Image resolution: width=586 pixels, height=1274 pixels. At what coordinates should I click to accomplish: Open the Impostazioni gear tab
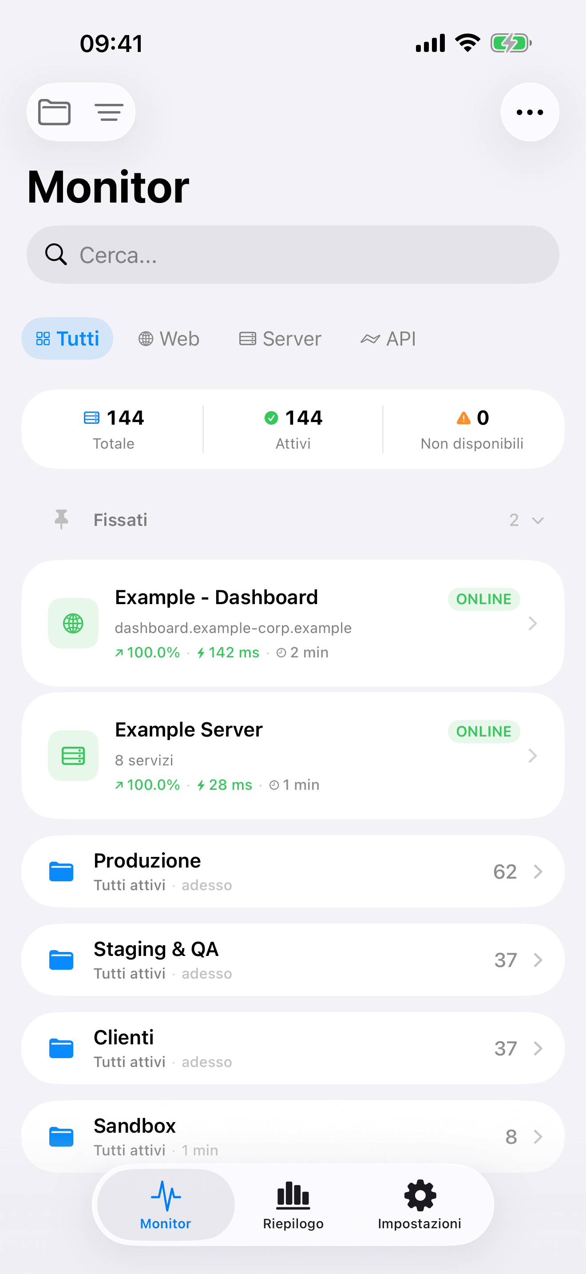coord(420,1204)
